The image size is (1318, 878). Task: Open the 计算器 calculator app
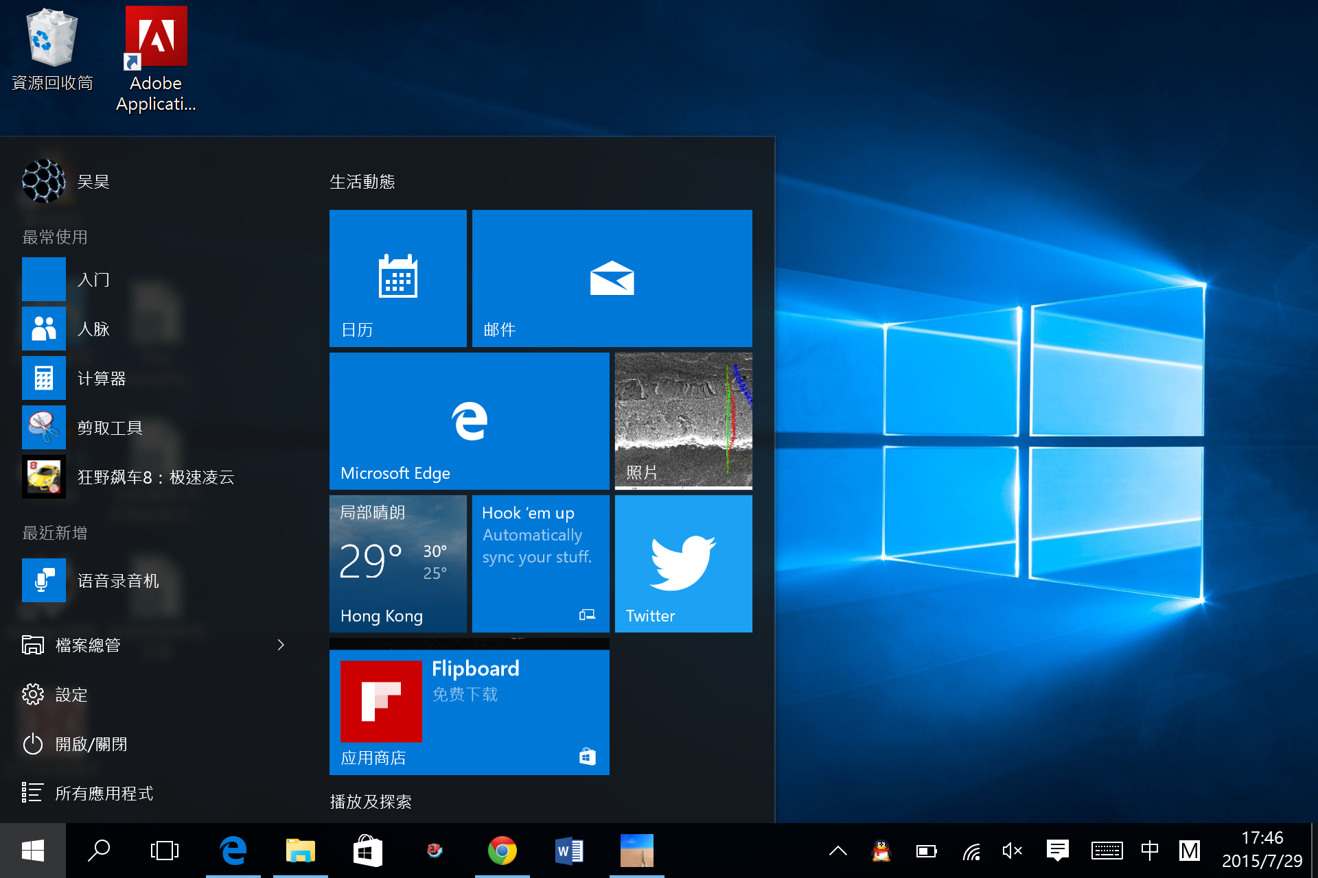tap(159, 378)
